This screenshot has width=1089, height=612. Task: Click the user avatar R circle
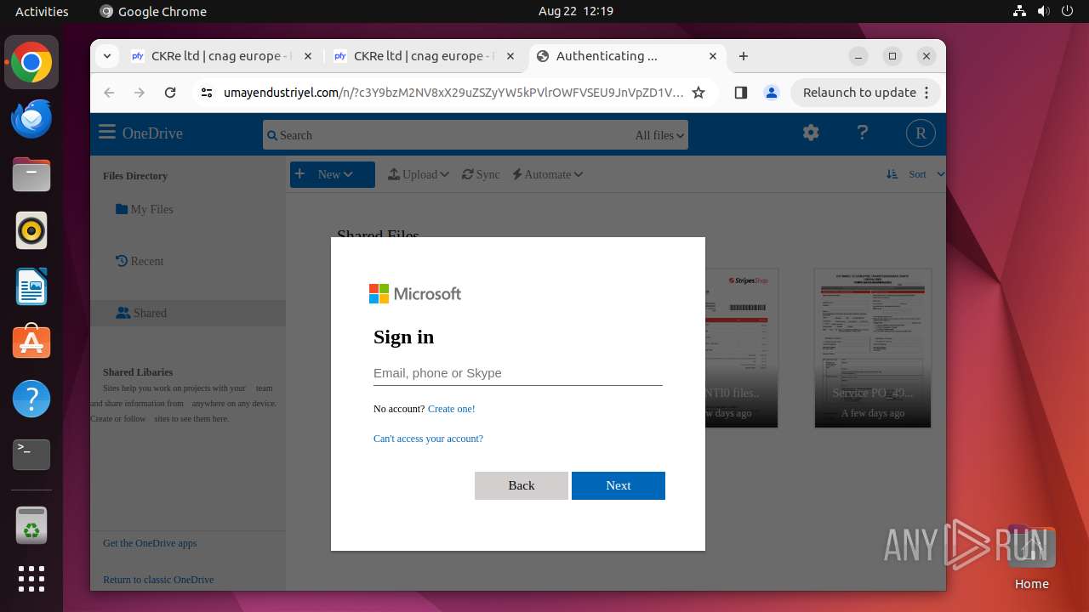point(921,133)
